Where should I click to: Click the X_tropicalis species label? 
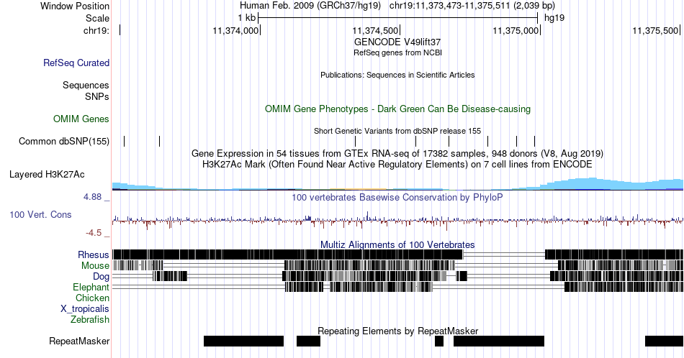point(85,309)
